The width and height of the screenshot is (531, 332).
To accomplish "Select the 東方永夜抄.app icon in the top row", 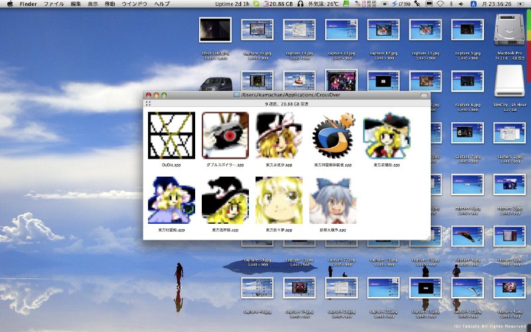I will [279, 135].
